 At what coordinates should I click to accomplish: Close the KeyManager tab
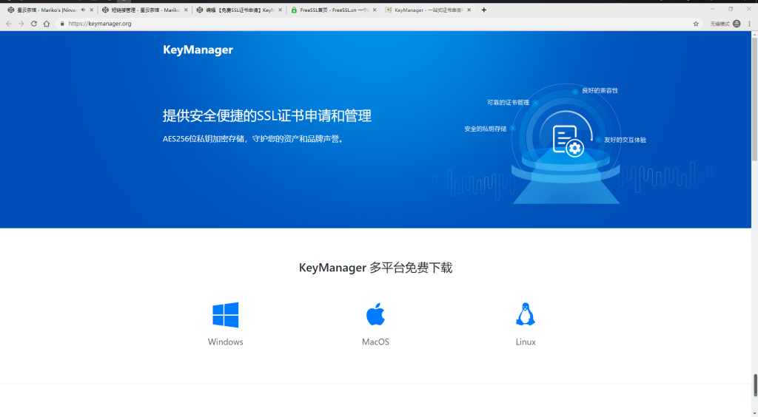(469, 10)
